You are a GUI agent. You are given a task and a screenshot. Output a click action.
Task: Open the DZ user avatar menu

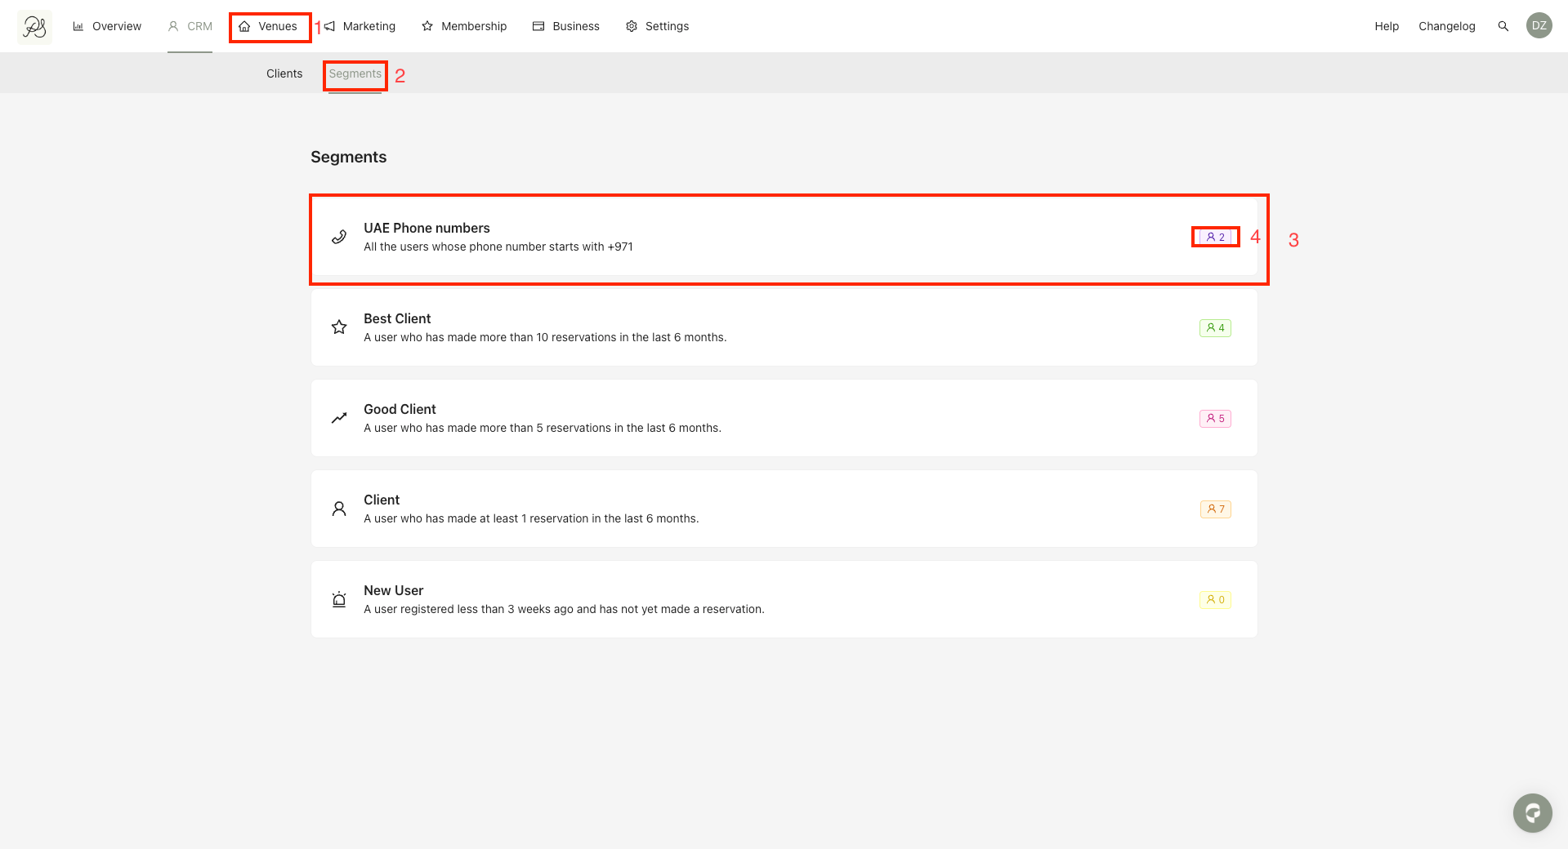tap(1539, 26)
